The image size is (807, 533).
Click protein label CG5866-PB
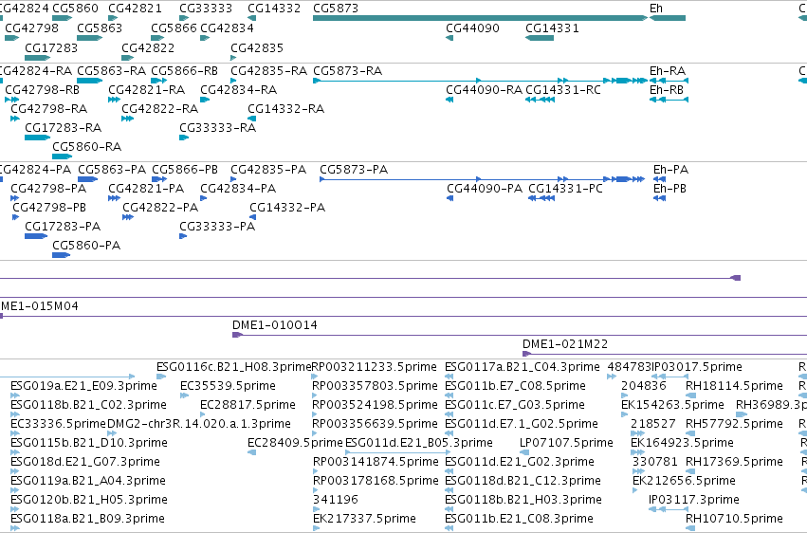pyautogui.click(x=185, y=169)
